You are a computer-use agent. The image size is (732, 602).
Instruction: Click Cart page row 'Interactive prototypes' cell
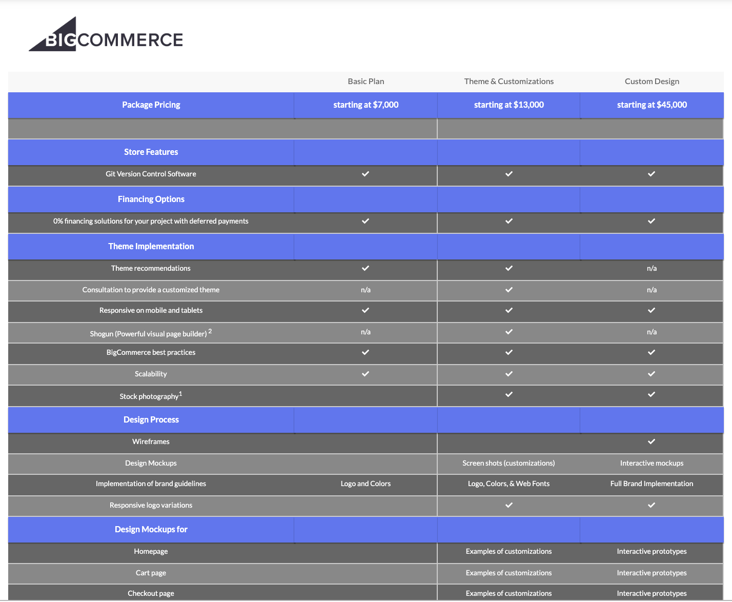652,573
